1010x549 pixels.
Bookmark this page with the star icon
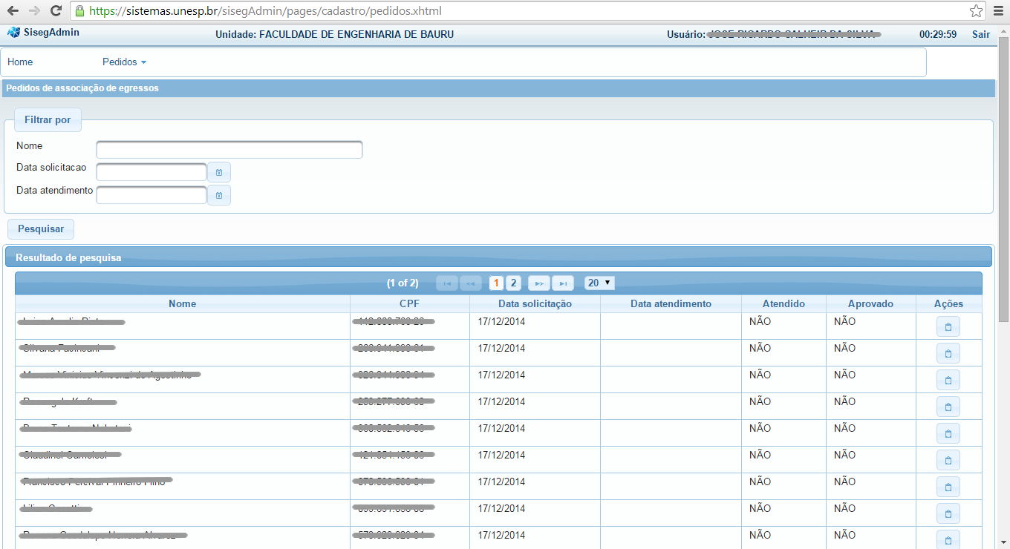[976, 11]
